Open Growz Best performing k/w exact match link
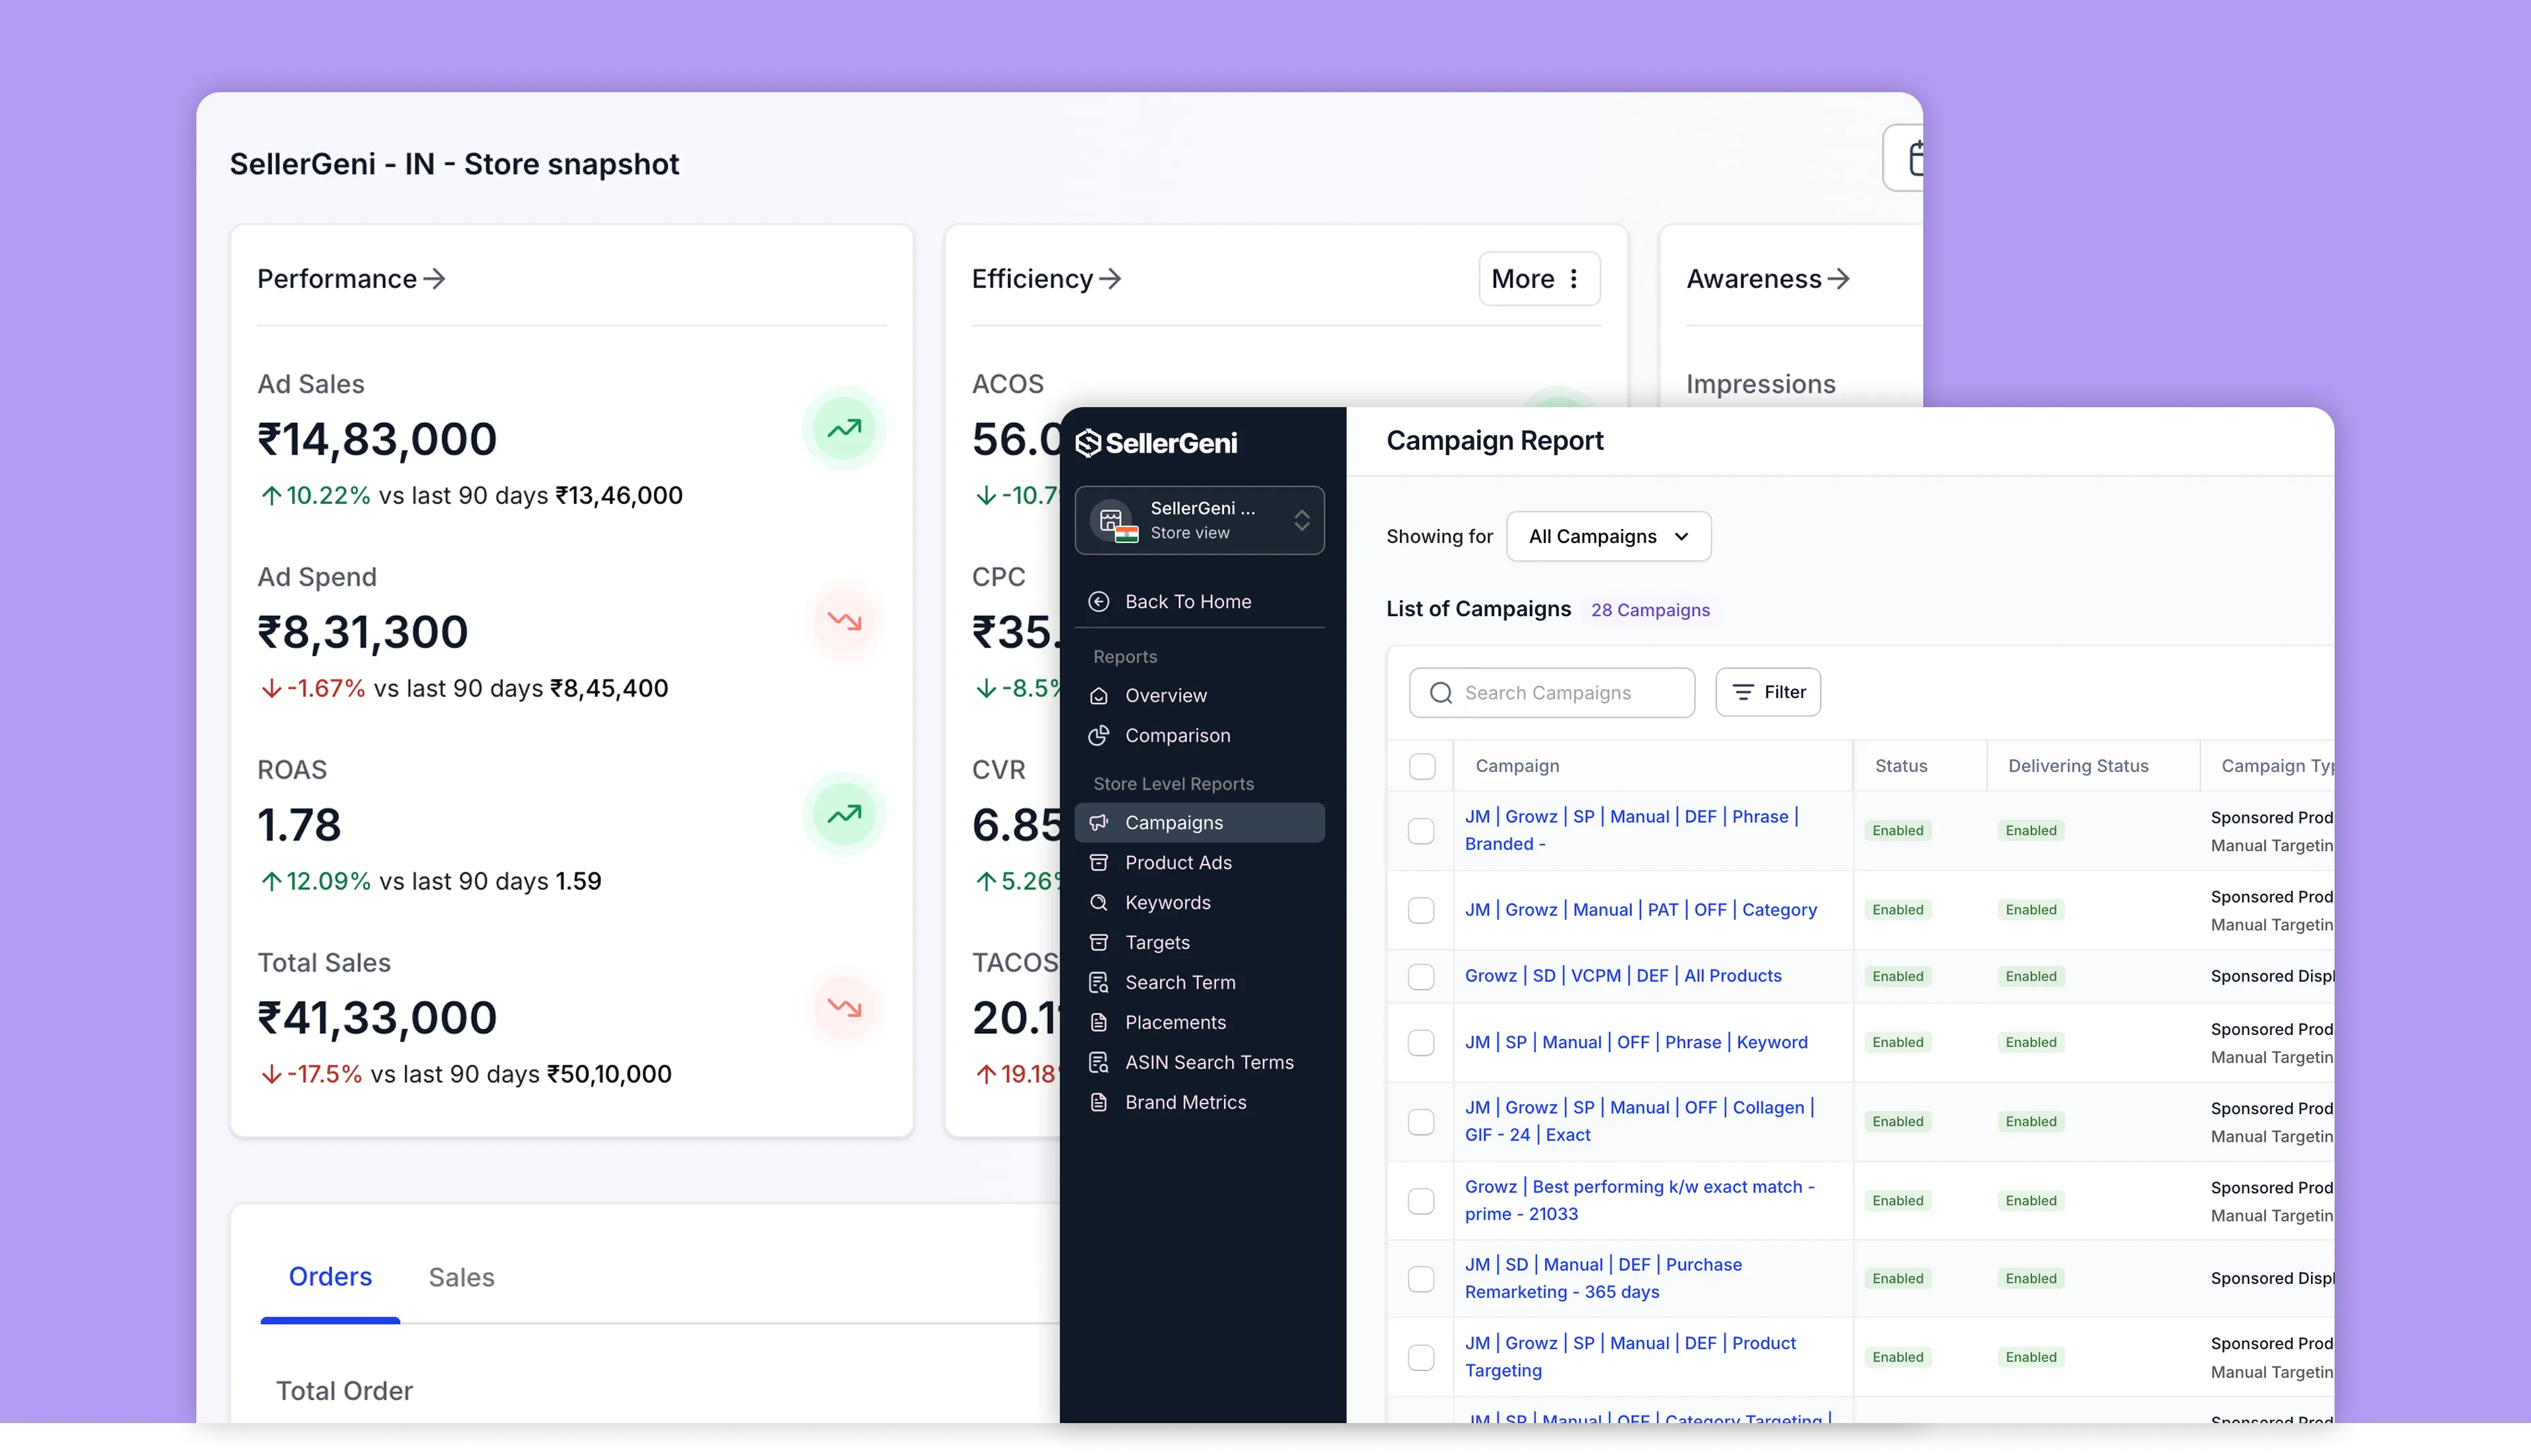Image resolution: width=2531 pixels, height=1456 pixels. [1640, 1201]
